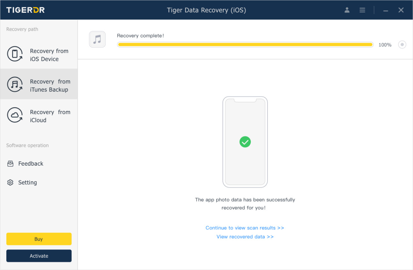This screenshot has height=270, width=413.
Task: Click the Recovery complete! text
Action: (140, 36)
